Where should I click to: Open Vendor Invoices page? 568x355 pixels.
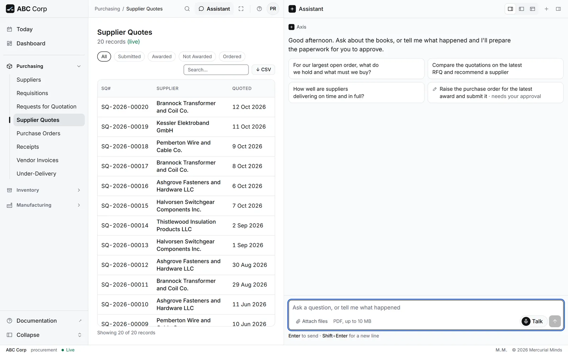[49, 160]
